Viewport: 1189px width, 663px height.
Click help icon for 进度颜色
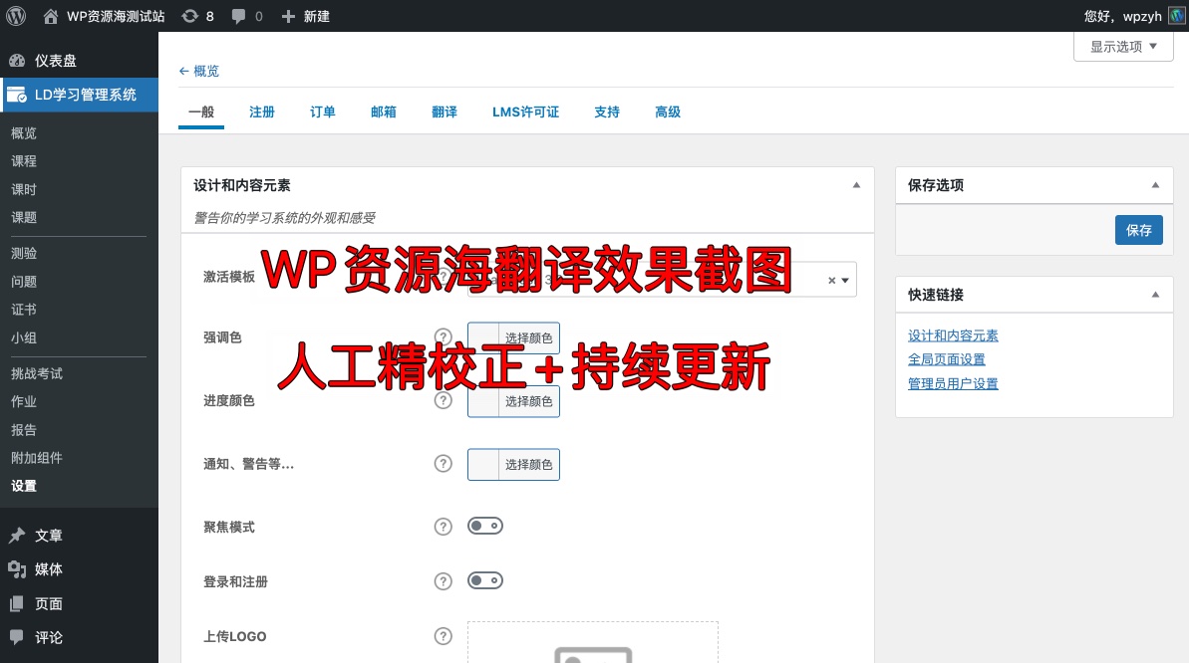tap(443, 400)
